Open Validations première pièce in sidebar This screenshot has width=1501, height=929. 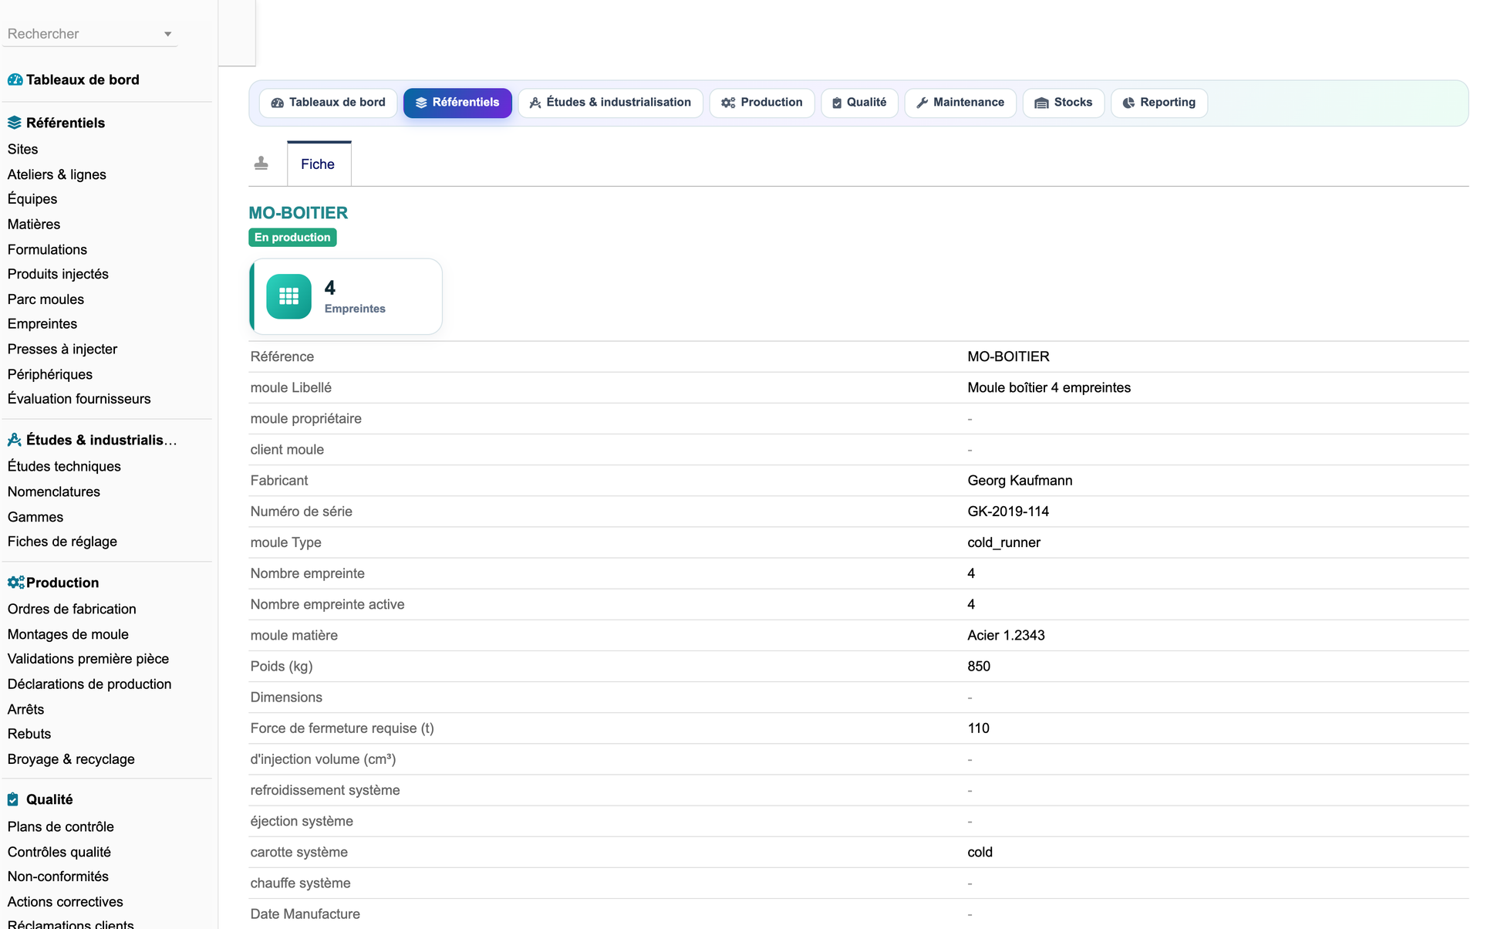coord(88,659)
